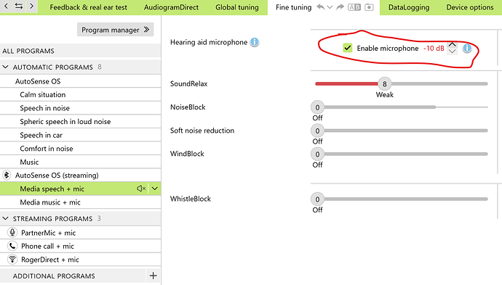Click the undo arrow beside Fine tuning
502x285 pixels.
pos(320,7)
